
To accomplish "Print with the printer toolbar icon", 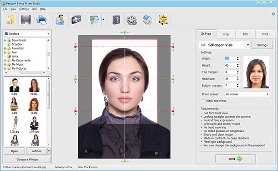I will [x=41, y=20].
